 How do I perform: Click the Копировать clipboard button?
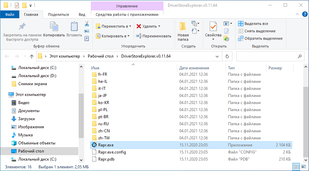[54, 29]
